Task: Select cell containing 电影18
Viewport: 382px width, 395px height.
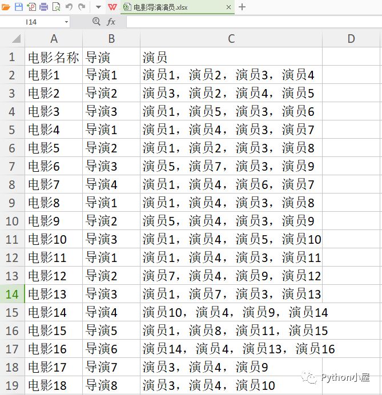Action: [x=54, y=385]
